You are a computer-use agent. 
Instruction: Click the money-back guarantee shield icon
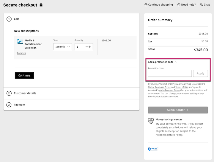point(151,121)
